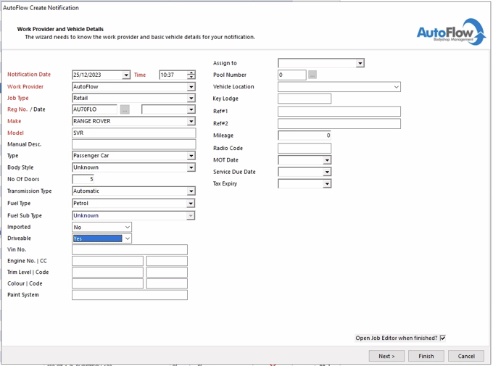The width and height of the screenshot is (493, 366).
Task: Click the ellipsis button beside Reg No. field
Action: click(125, 109)
